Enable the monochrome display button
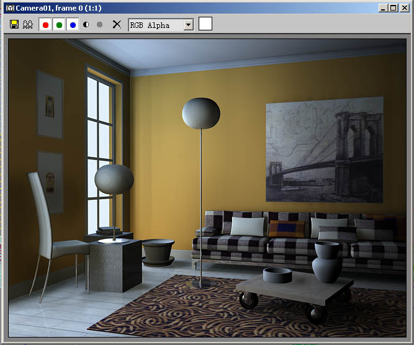This screenshot has height=345, width=414. (x=99, y=25)
